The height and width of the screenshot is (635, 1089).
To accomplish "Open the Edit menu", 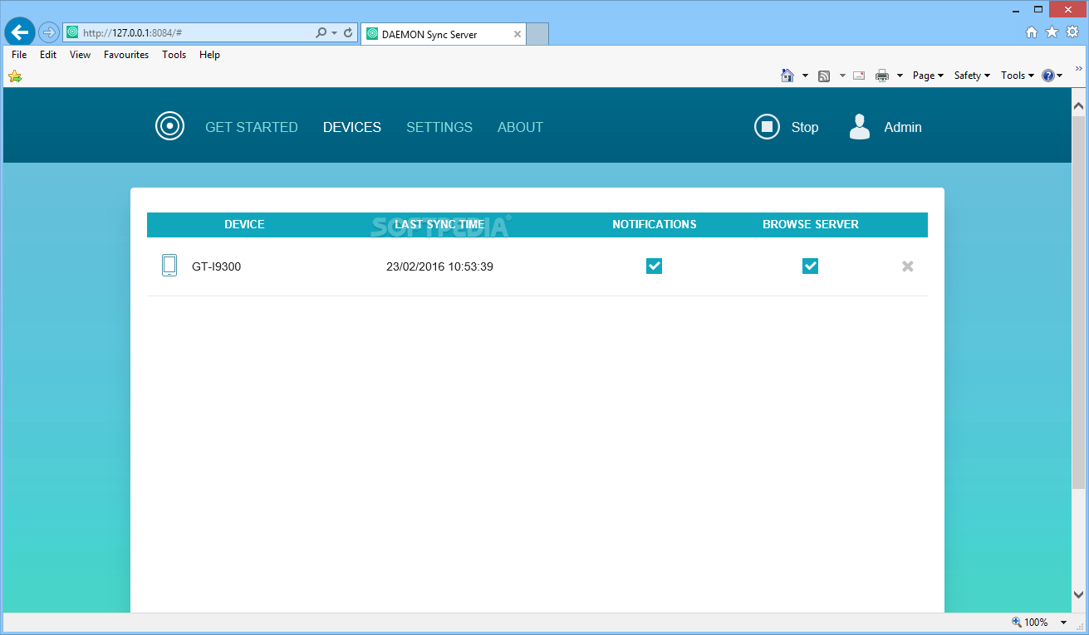I will coord(48,55).
